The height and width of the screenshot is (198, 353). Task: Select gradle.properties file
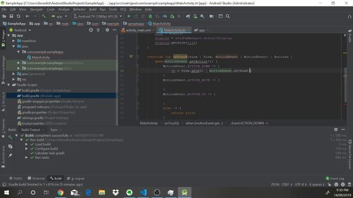(x=46, y=112)
